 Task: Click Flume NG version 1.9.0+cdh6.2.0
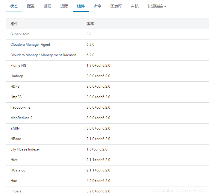point(99,66)
